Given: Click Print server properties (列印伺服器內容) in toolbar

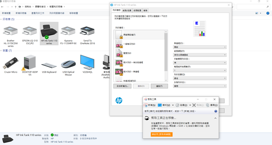Looking at the screenshot, I should 57,13.
